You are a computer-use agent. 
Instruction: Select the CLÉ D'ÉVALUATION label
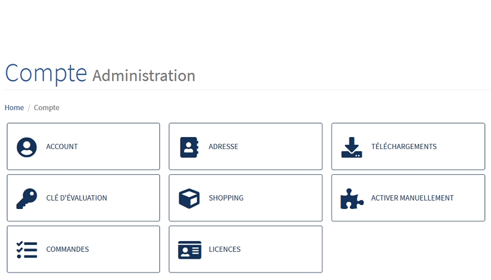pyautogui.click(x=76, y=198)
